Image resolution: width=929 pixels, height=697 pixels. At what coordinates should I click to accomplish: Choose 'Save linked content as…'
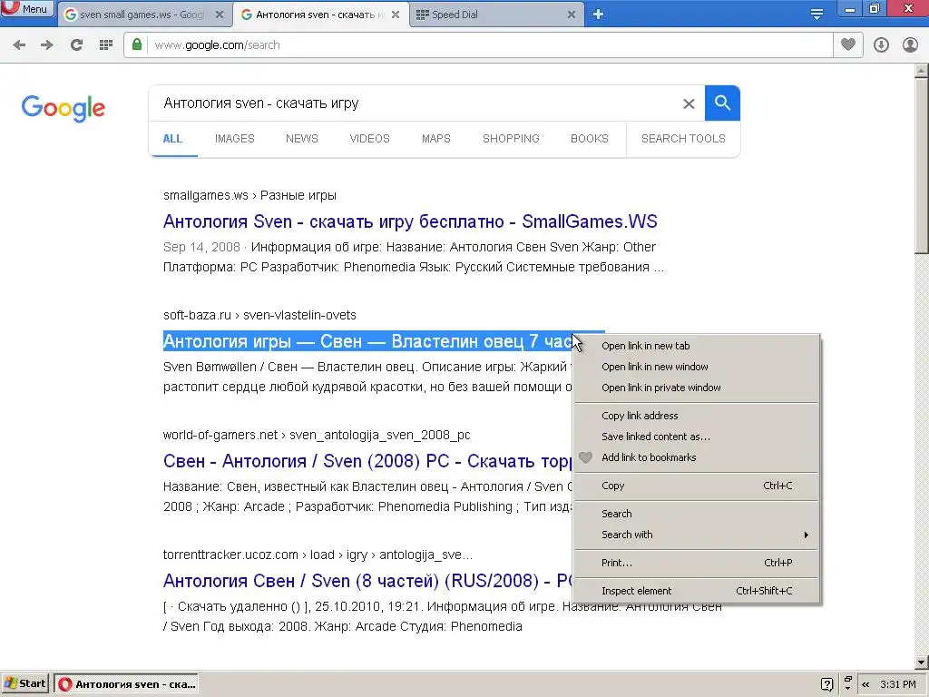(x=697, y=437)
